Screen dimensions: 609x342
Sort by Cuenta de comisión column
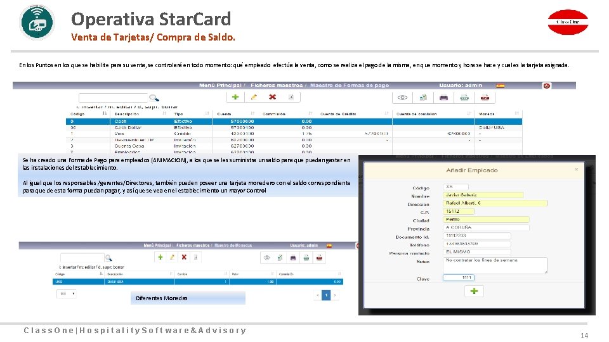[433, 113]
